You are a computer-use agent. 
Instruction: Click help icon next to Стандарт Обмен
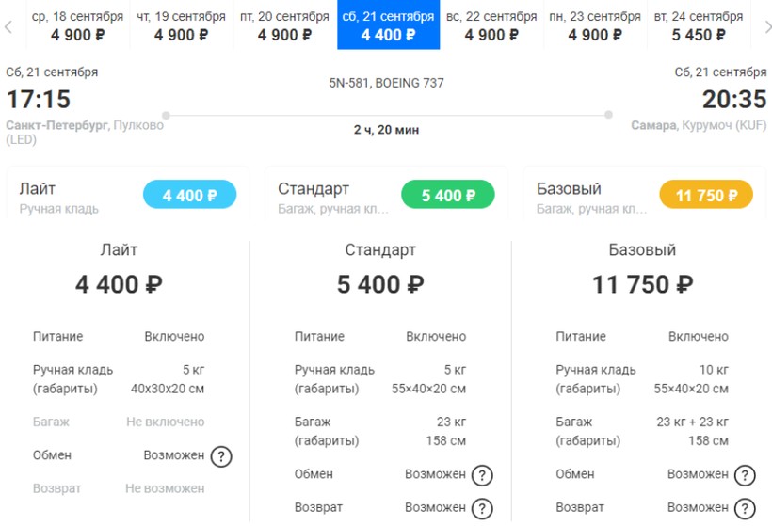[482, 475]
